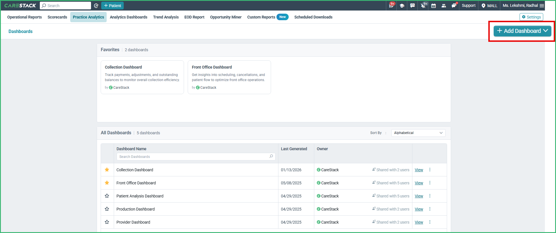Screen dimensions: 556x233
Task: Click the Support link in top bar
Action: click(x=469, y=6)
